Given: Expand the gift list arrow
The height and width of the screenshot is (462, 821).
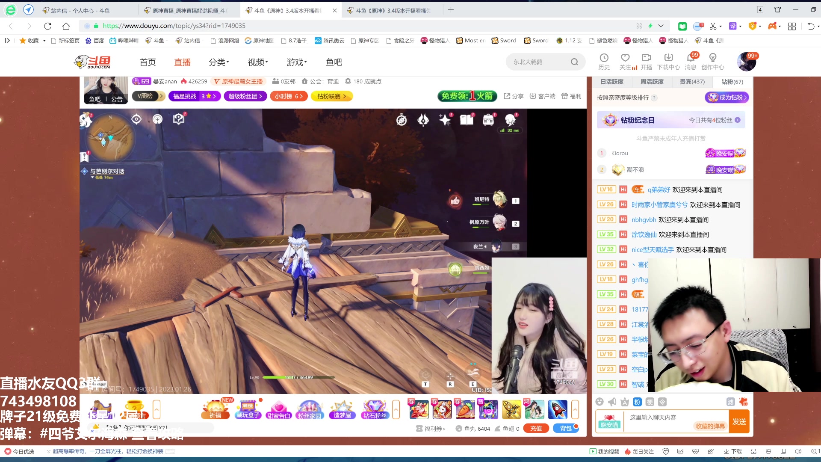Looking at the screenshot, I should coord(575,409).
